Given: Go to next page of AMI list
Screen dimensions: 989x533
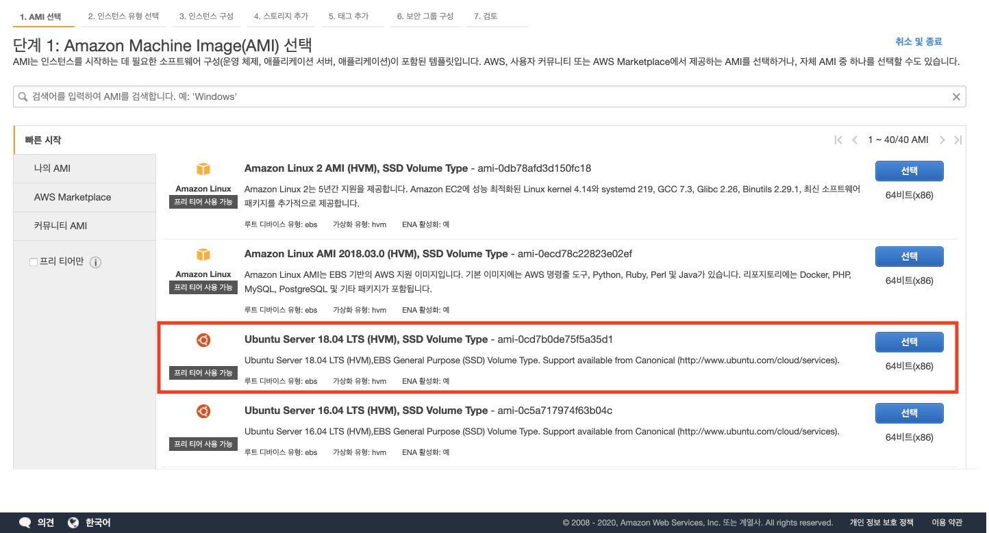Looking at the screenshot, I should tap(942, 140).
